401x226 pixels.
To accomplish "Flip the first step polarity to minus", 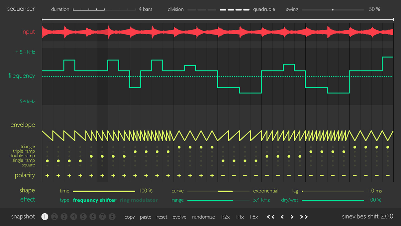I will click(x=47, y=175).
